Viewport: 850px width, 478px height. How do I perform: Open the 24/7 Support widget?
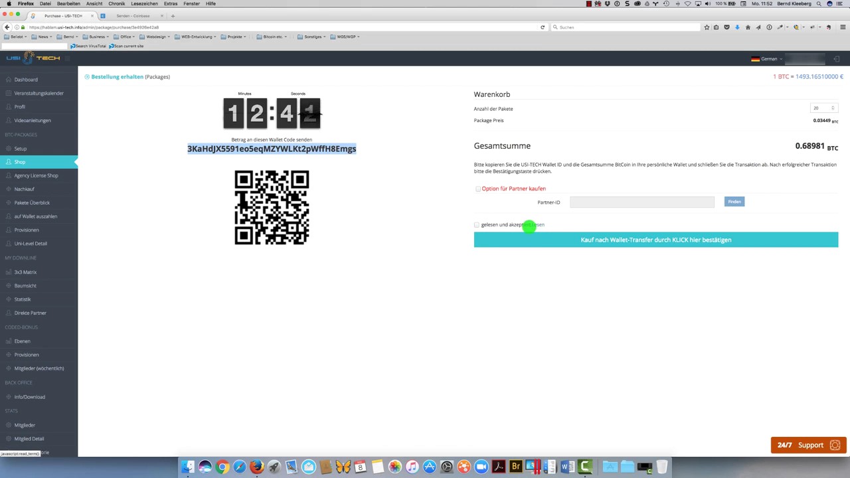coord(809,445)
